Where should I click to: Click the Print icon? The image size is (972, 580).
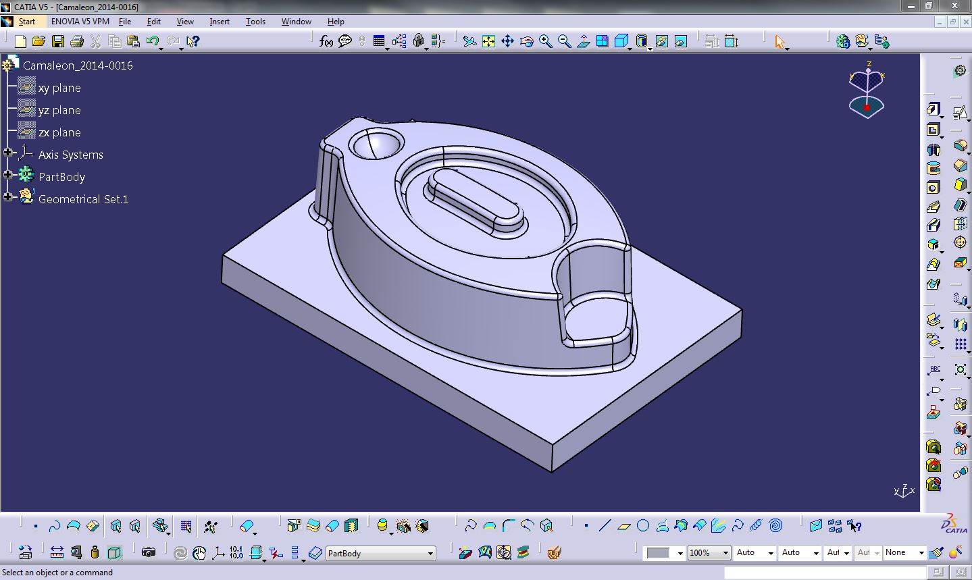coord(76,41)
